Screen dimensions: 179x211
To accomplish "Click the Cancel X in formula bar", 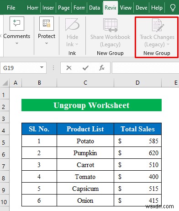I will tap(69, 68).
